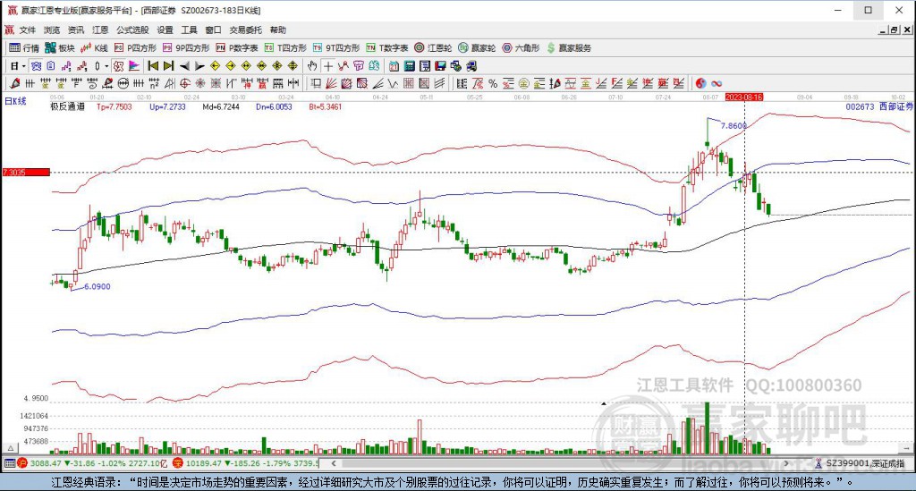
Task: Click the red pencil drawing tool
Action: coord(14,83)
